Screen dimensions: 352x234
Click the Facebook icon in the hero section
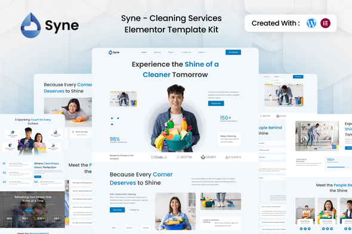pyautogui.click(x=112, y=118)
